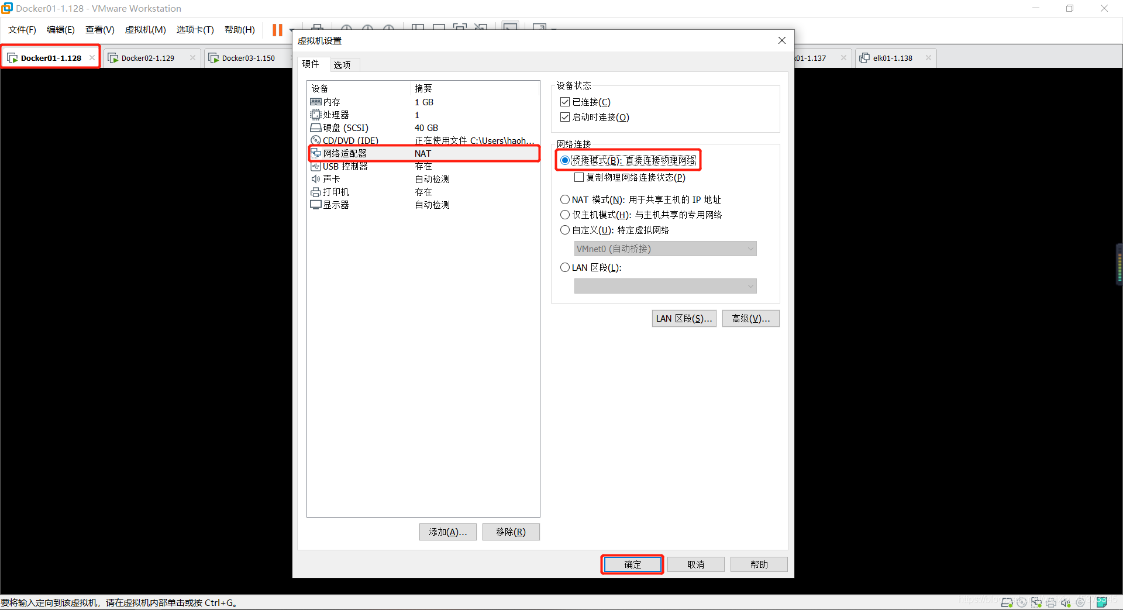Close the Docker02-1.129 tab
The image size is (1123, 610).
(192, 58)
